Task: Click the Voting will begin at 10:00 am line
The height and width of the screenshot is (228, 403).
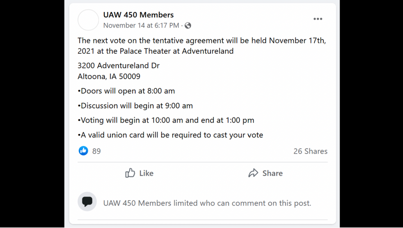Action: point(166,120)
